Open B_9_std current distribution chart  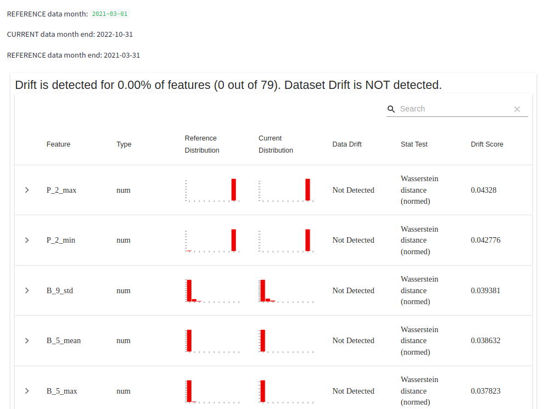click(x=286, y=291)
